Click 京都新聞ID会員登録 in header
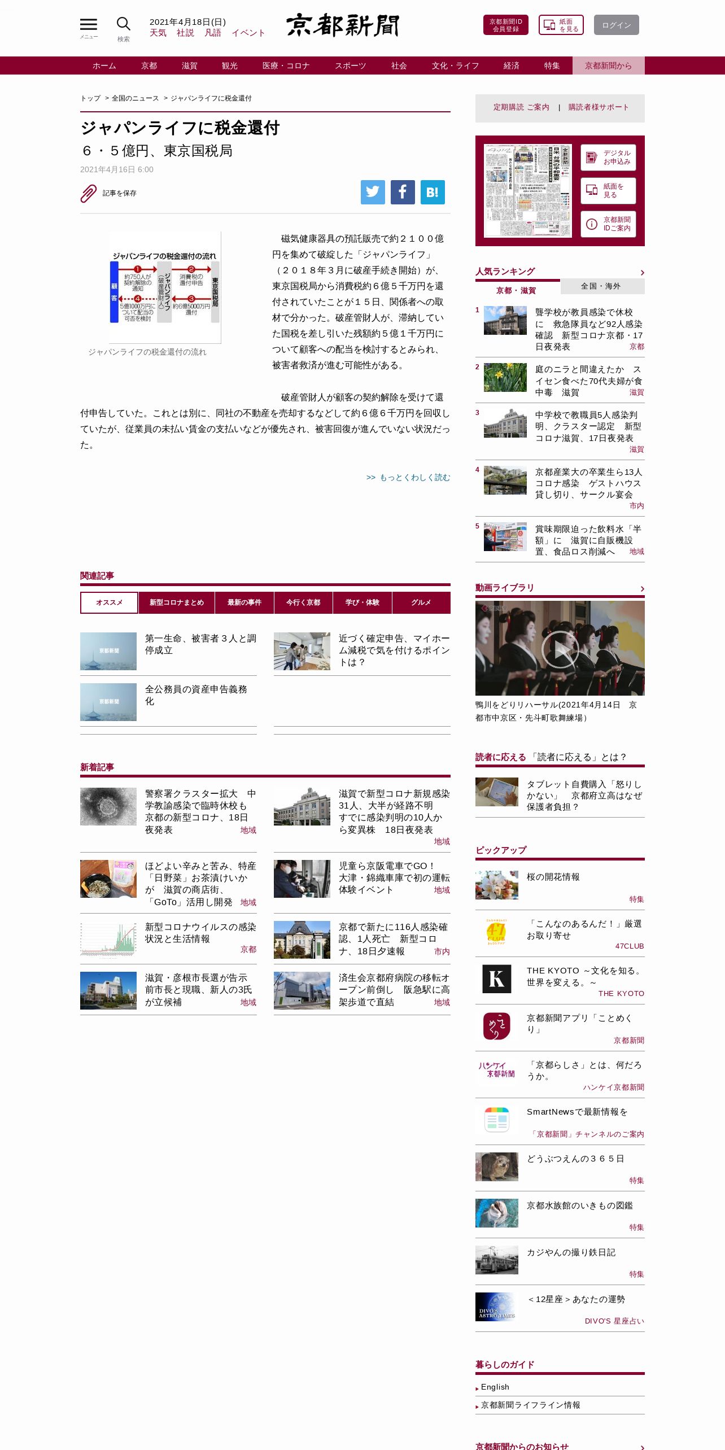Screen dimensions: 725x1450 click(x=506, y=25)
